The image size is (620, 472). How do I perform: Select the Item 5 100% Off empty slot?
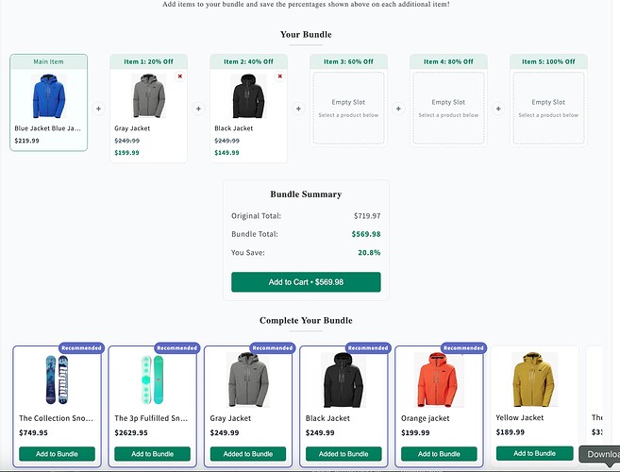548,108
